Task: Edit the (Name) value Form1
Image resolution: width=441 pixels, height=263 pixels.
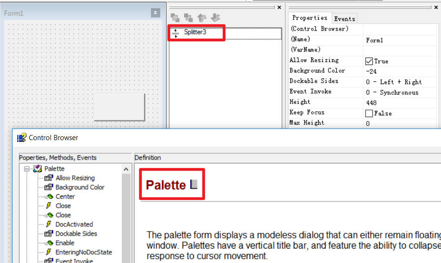Action: point(400,40)
